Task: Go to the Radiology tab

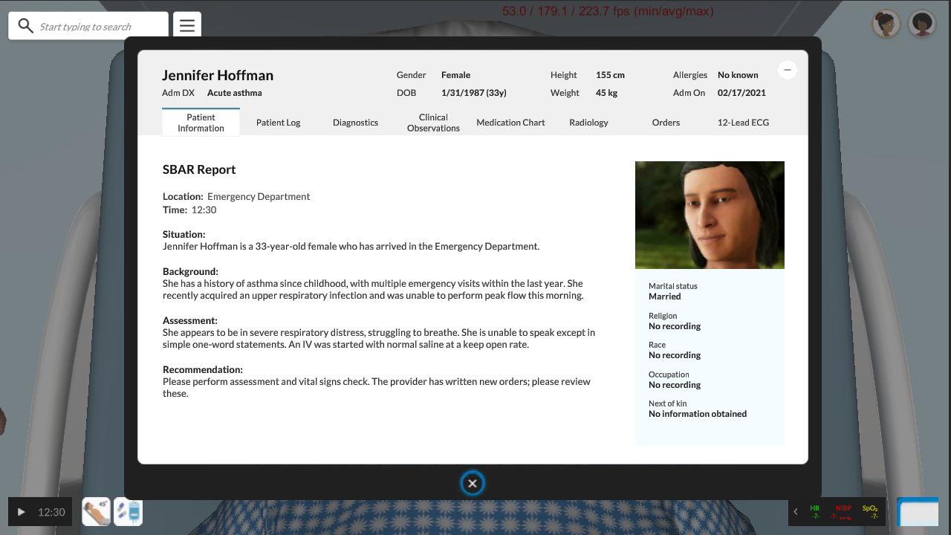Action: [x=588, y=123]
